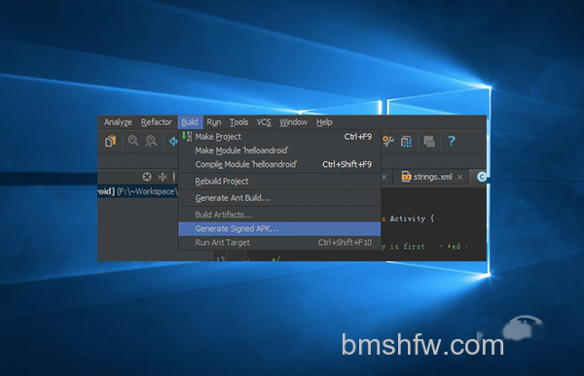
Task: Select Rebuild Project
Action: [279, 182]
